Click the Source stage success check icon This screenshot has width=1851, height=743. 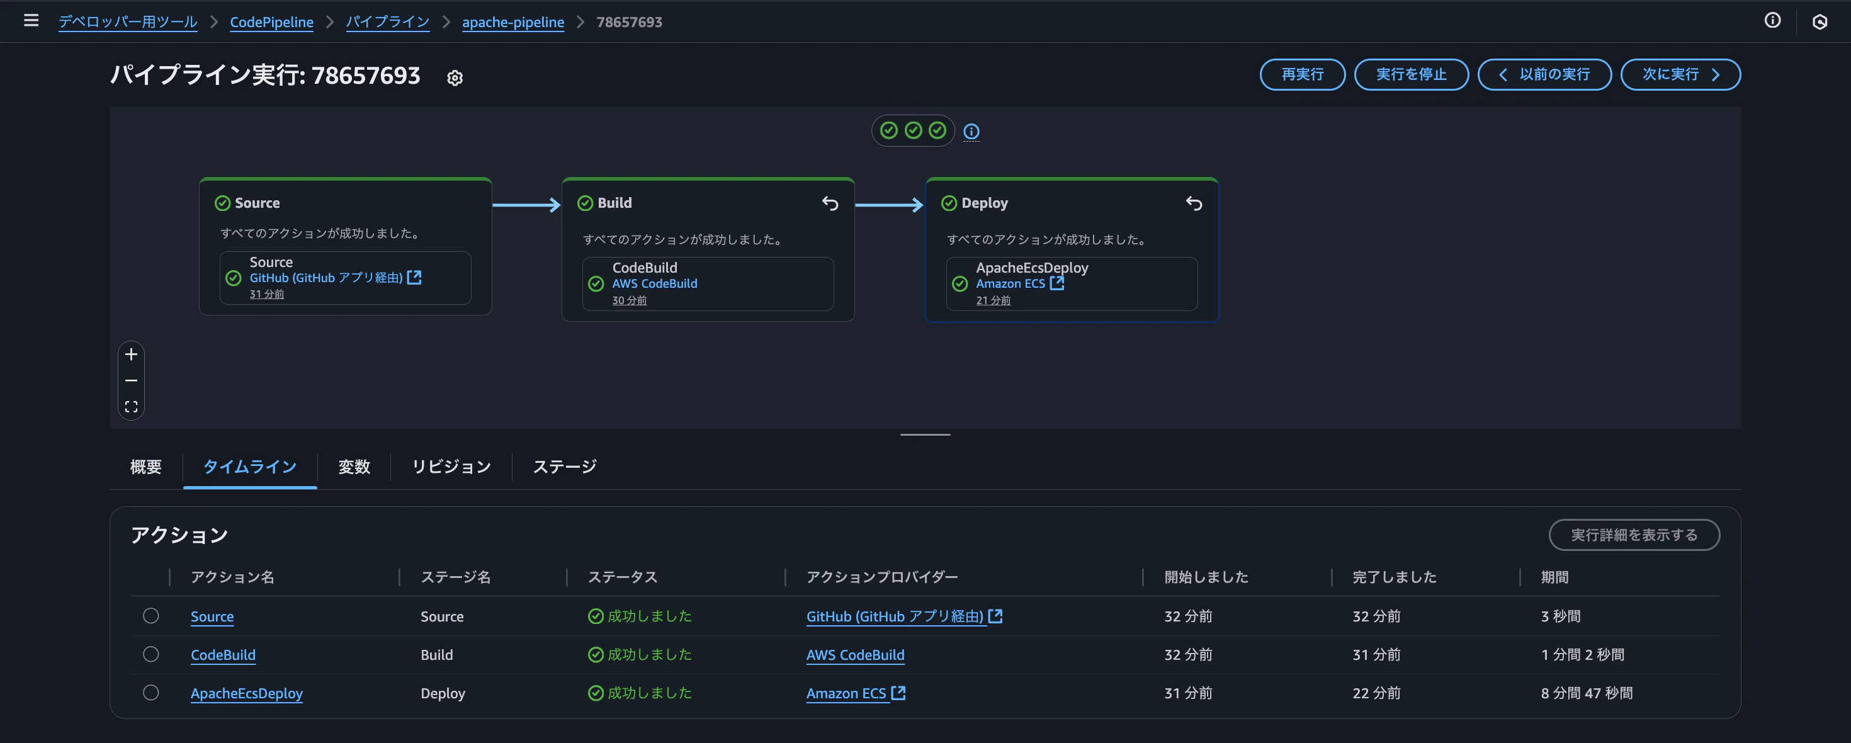click(222, 203)
